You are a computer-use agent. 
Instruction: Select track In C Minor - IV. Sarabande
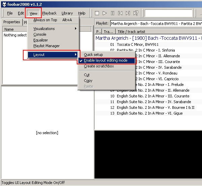(169, 67)
